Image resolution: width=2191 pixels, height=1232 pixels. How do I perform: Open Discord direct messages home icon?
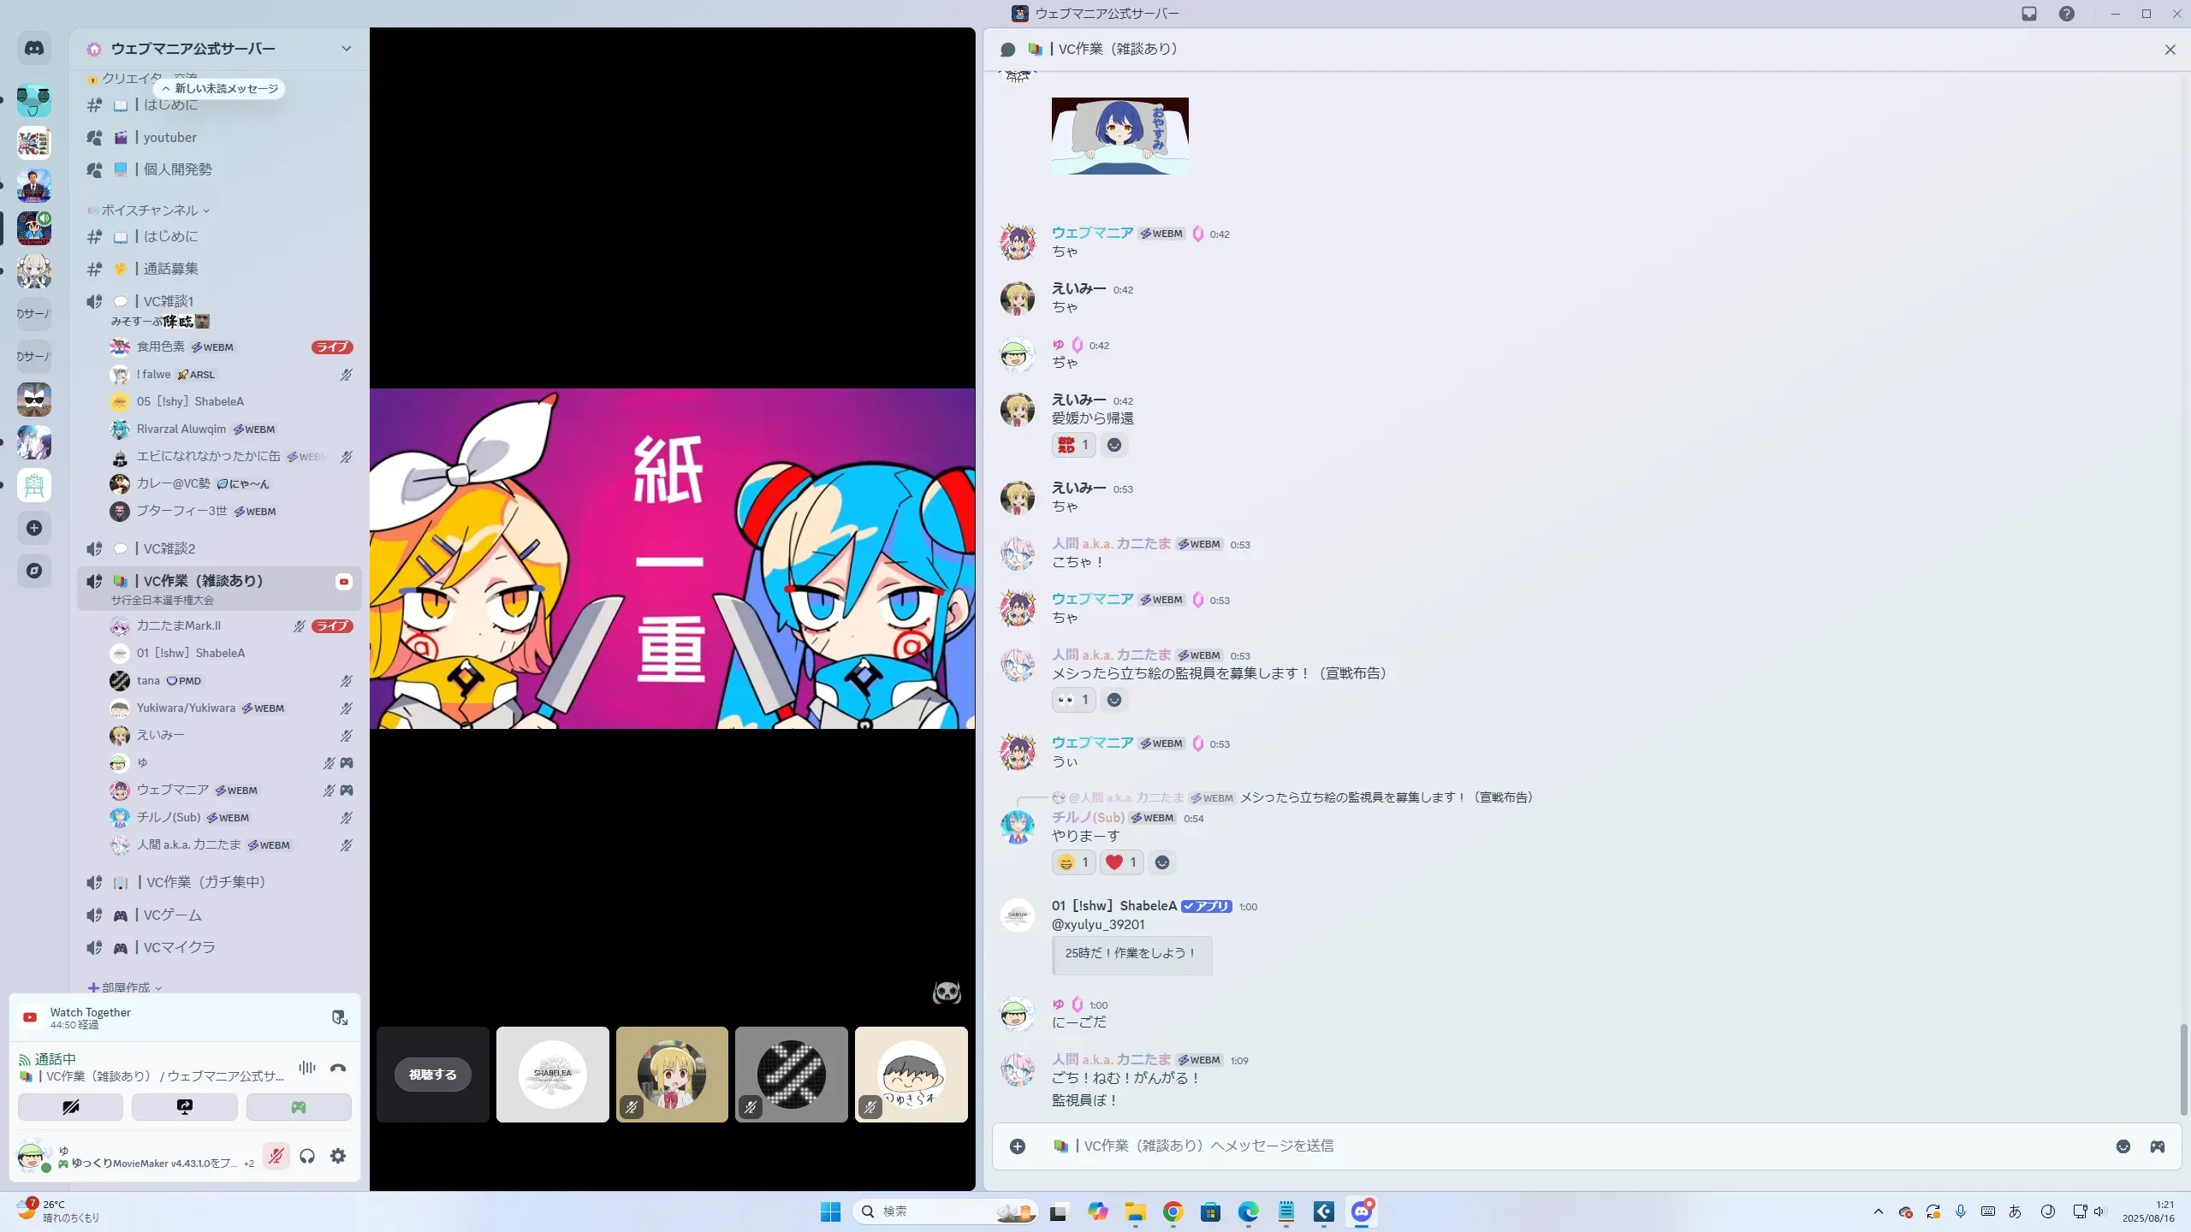pyautogui.click(x=34, y=49)
